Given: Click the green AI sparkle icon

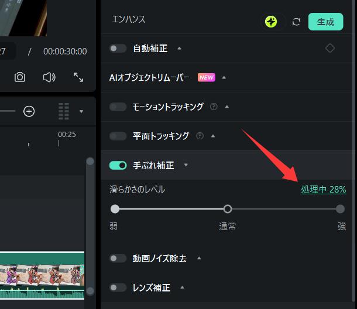Looking at the screenshot, I should (x=271, y=22).
